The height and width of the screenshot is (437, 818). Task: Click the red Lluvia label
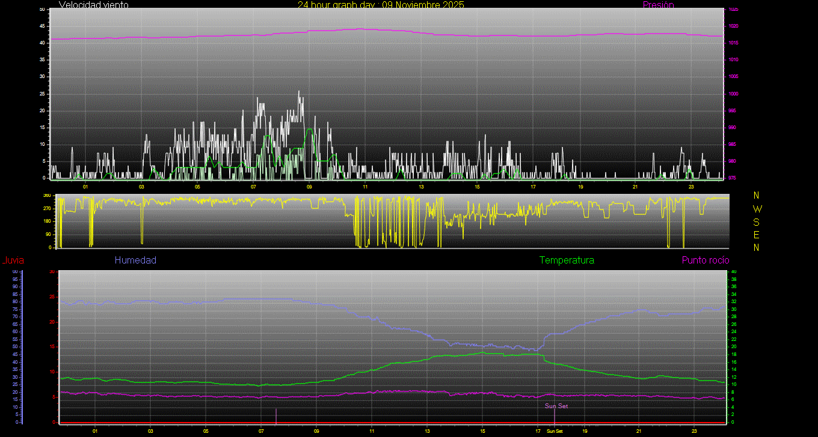point(13,261)
